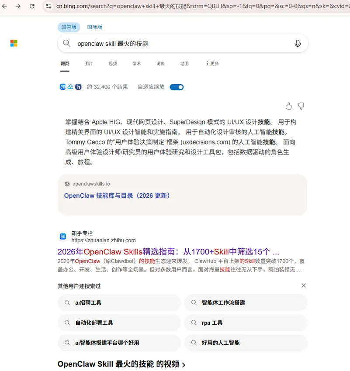Click the cloud source icon near result count
Screen dimensions: 350x371
click(70, 87)
